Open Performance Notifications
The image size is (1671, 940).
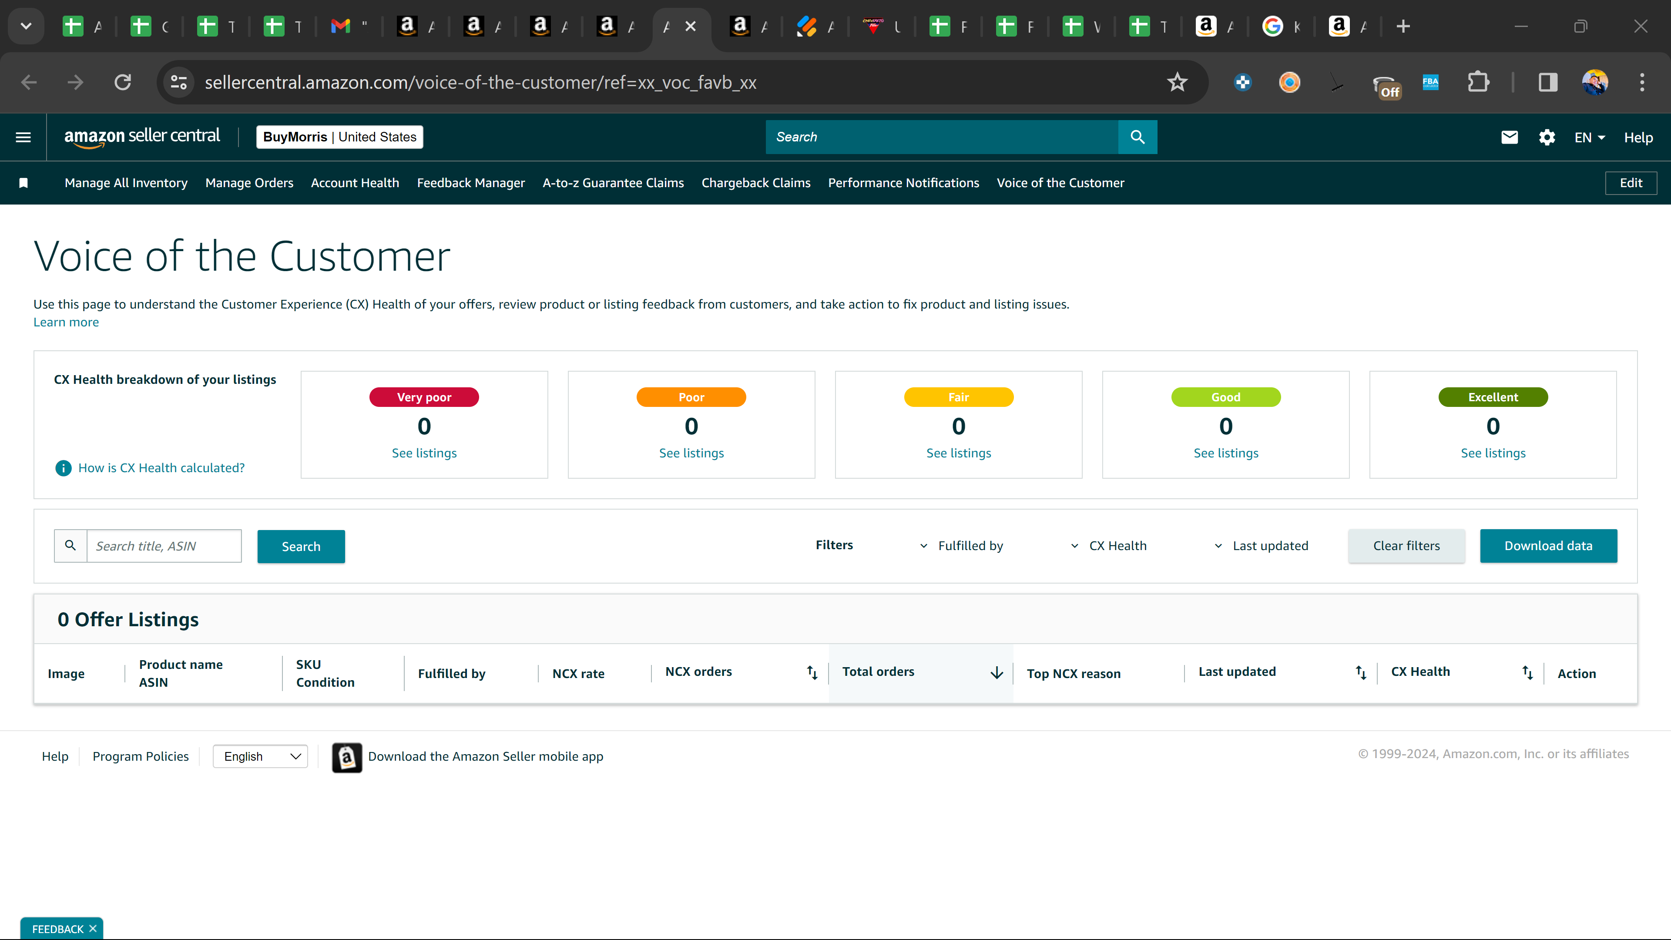tap(904, 183)
